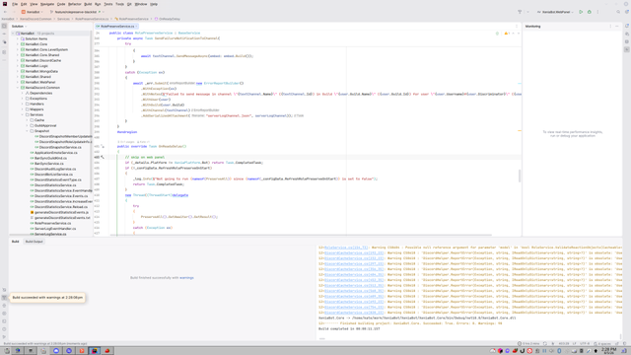Open the Notifications icon on right sidebar

tap(627, 27)
